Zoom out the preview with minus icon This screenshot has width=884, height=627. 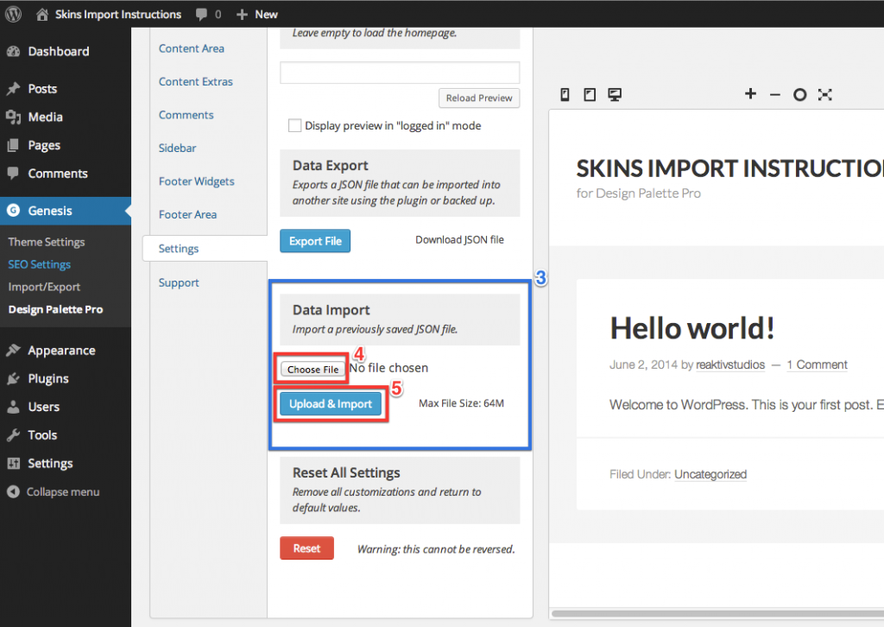tap(775, 95)
